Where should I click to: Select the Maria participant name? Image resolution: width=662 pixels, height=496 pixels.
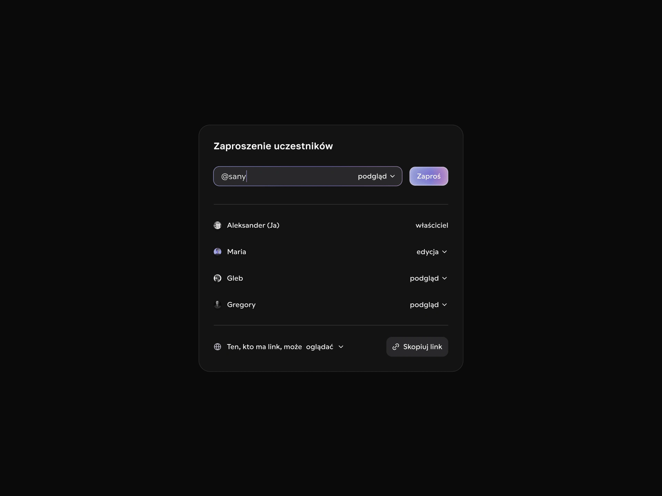(x=237, y=252)
